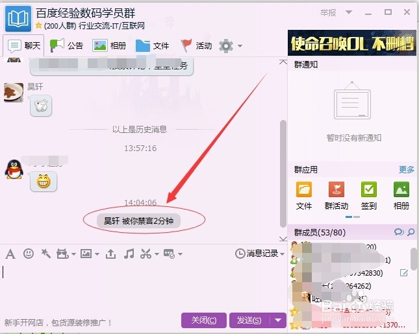The width and height of the screenshot is (419, 334).
Task: Click 更多 in group apps
Action: pyautogui.click(x=407, y=169)
